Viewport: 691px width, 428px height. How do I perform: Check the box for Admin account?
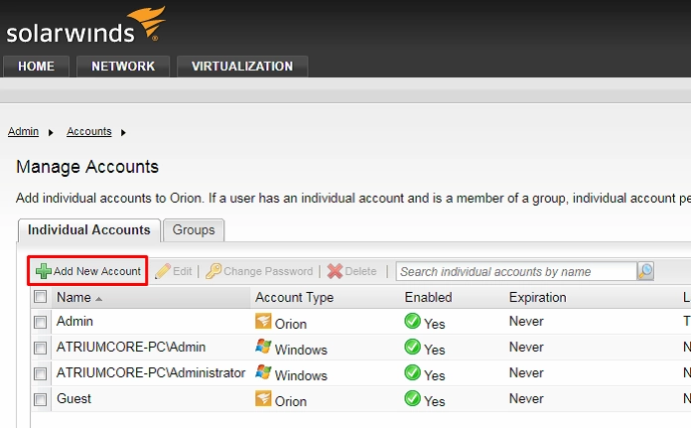tap(40, 322)
